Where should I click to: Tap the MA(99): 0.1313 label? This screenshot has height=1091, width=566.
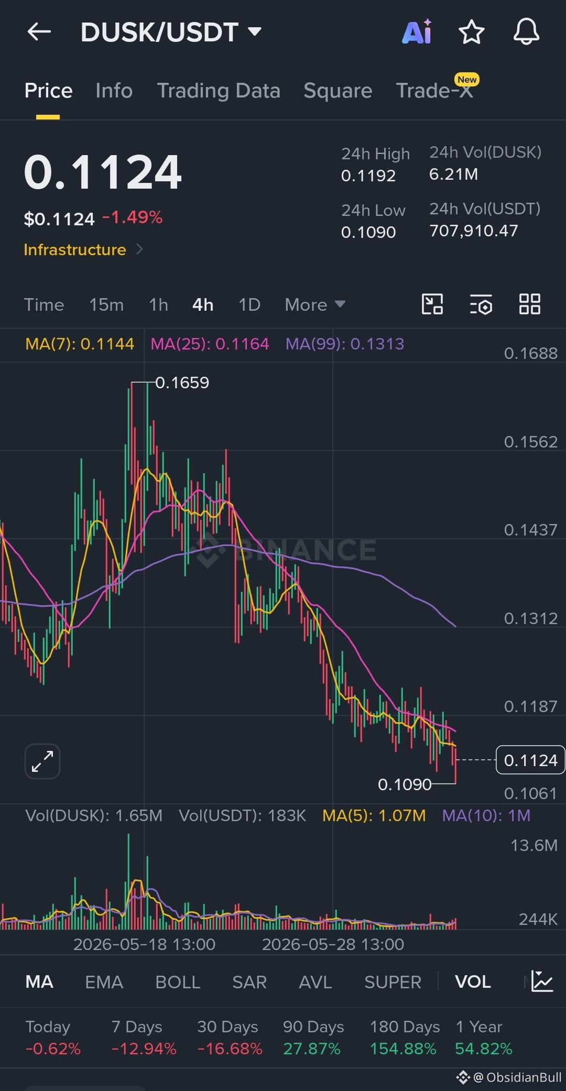pos(345,344)
